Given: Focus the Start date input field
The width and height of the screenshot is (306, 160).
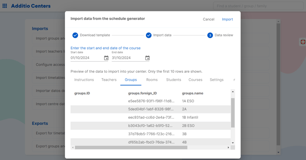Looking at the screenshot, I should point(87,58).
